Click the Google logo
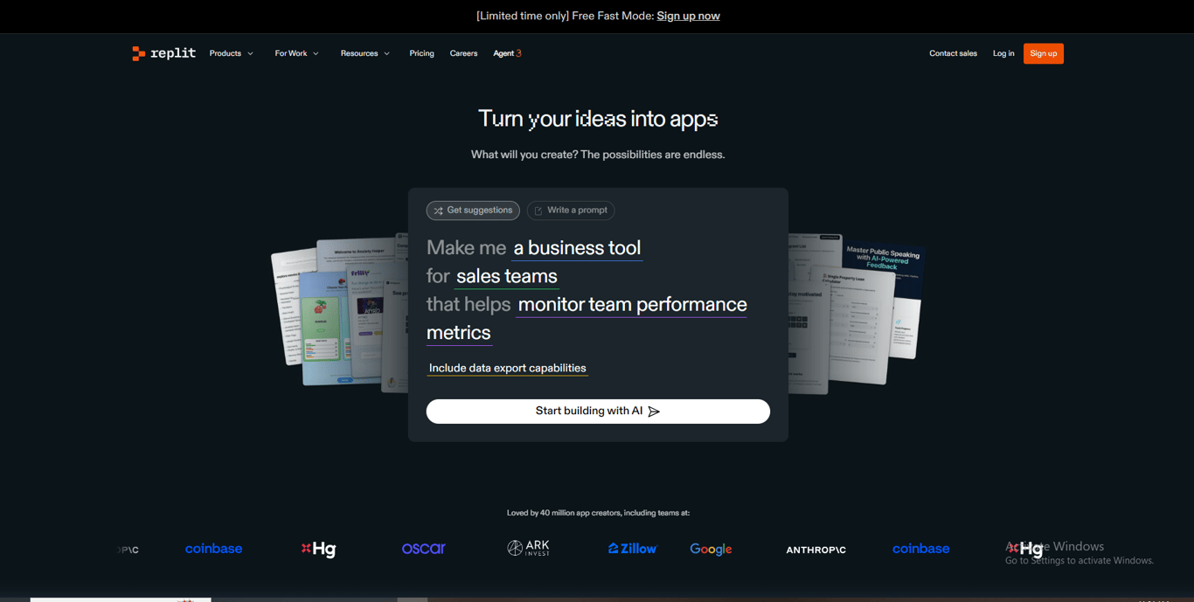The image size is (1194, 602). pos(711,549)
